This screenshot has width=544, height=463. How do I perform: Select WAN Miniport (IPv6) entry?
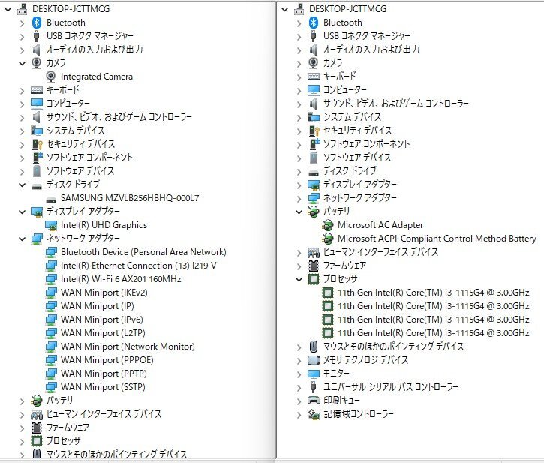tap(101, 320)
